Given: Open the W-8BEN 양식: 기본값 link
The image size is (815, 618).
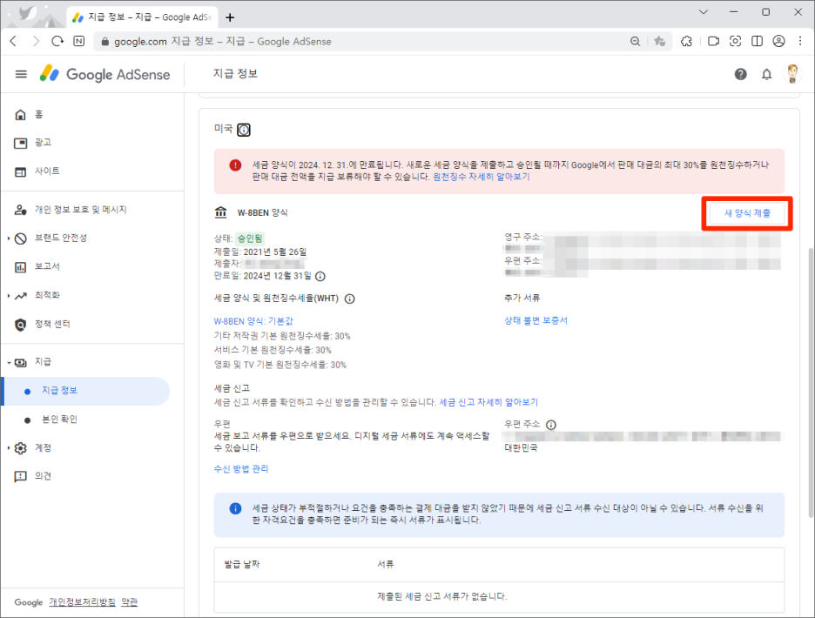Looking at the screenshot, I should click(253, 321).
